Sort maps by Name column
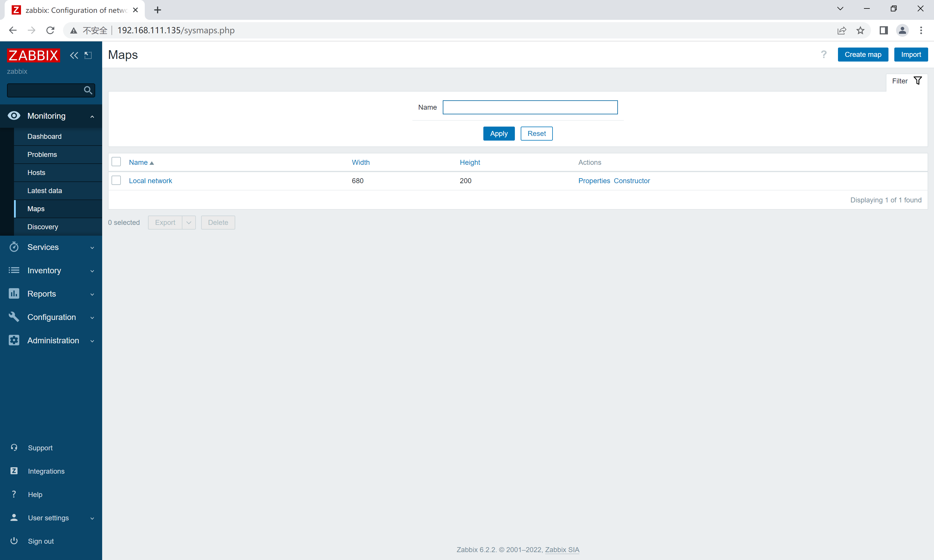Image resolution: width=934 pixels, height=560 pixels. pos(141,162)
